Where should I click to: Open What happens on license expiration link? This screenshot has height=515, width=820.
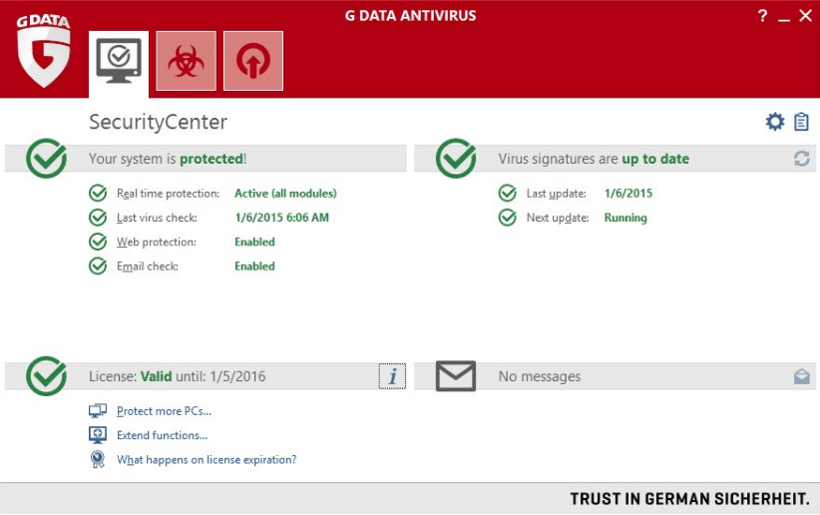pos(206,459)
